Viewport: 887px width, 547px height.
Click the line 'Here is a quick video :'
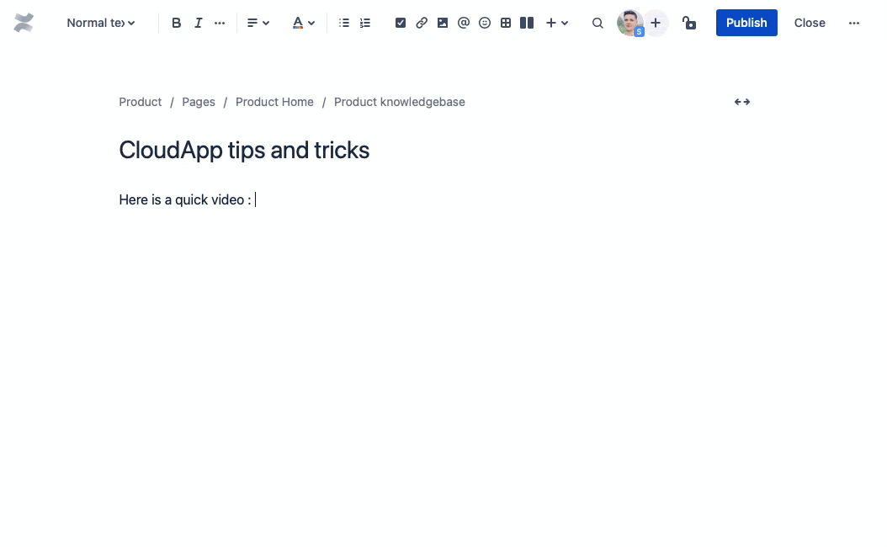tap(185, 199)
